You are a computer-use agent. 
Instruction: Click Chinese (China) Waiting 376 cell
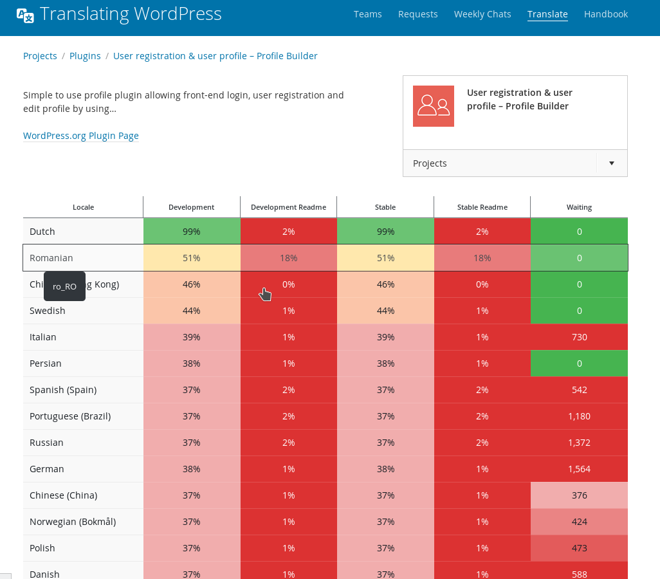[x=579, y=495]
